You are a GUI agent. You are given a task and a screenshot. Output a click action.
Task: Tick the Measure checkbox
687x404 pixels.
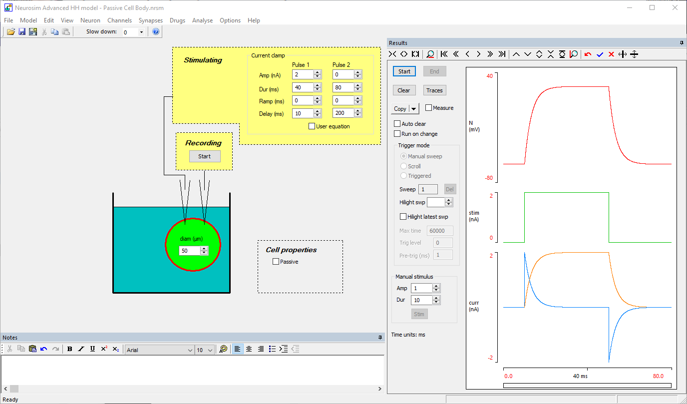[x=428, y=108]
